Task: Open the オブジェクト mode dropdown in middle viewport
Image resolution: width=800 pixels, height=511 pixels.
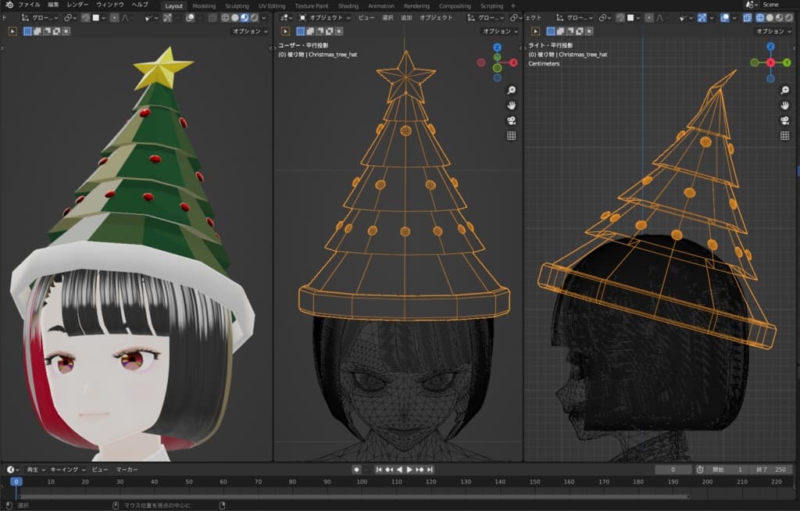Action: (x=325, y=17)
